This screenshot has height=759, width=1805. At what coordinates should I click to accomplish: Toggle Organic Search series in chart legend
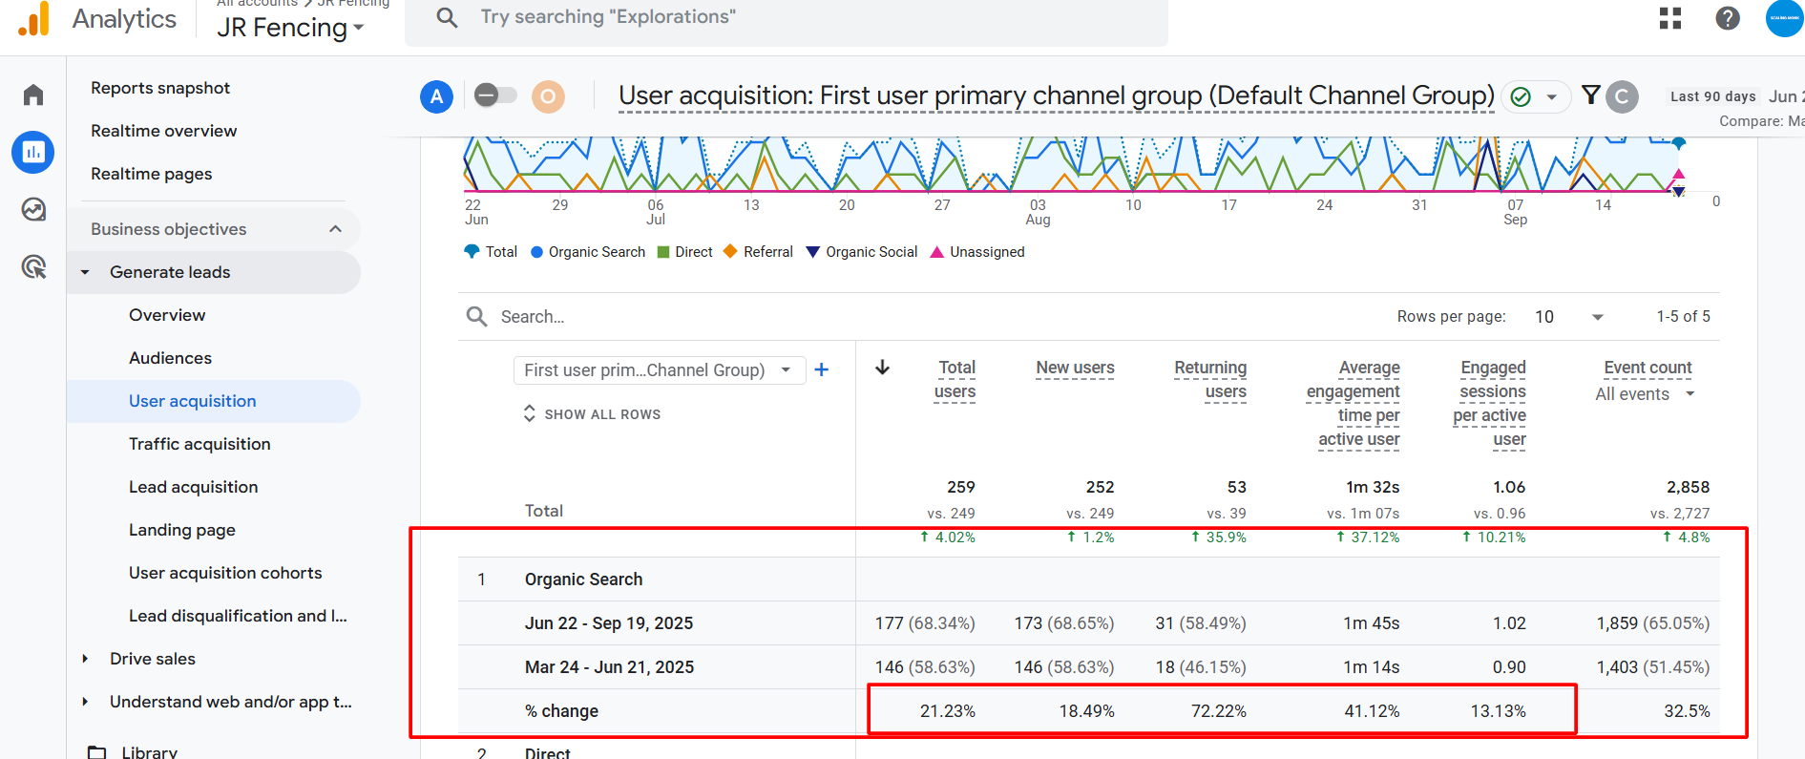588,252
